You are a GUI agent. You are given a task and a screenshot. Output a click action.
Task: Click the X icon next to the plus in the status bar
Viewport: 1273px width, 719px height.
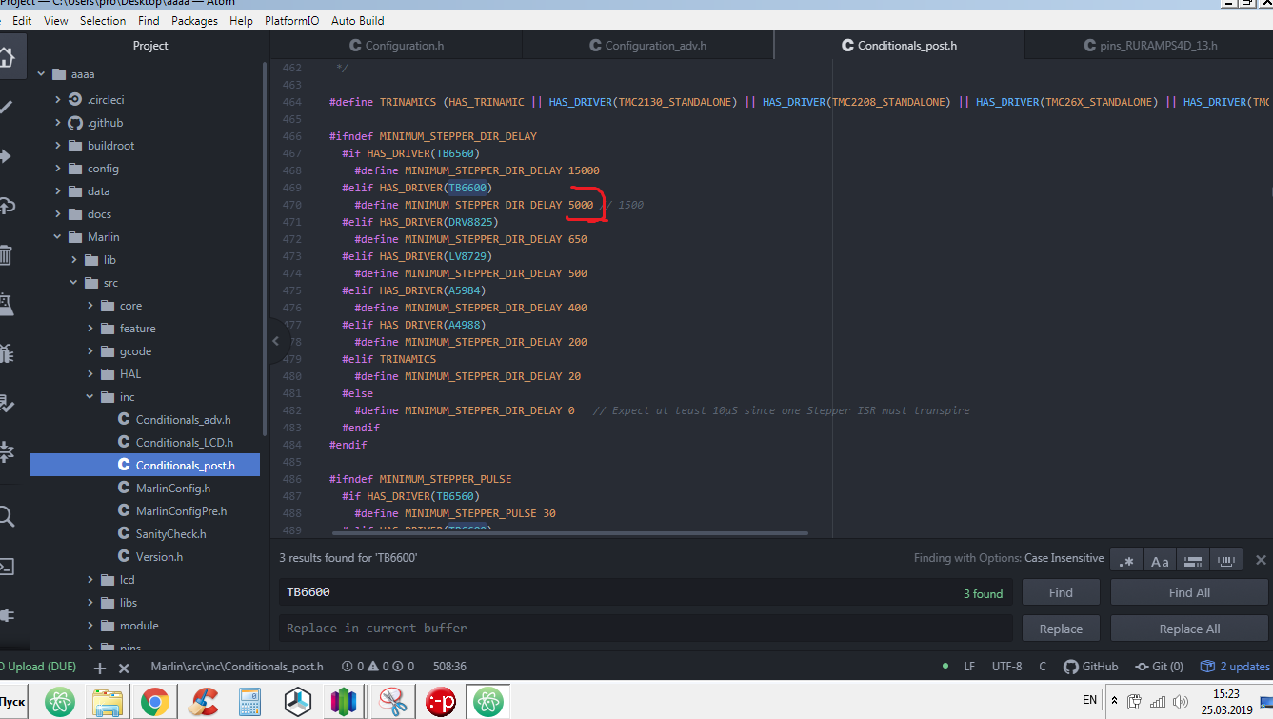coord(124,668)
